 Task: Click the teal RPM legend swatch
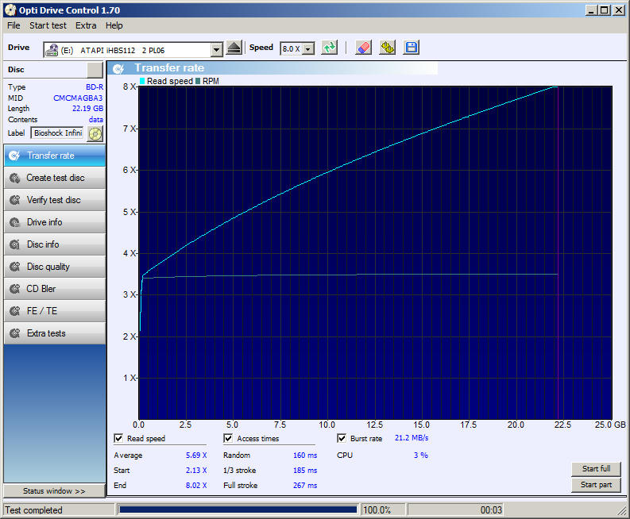198,81
